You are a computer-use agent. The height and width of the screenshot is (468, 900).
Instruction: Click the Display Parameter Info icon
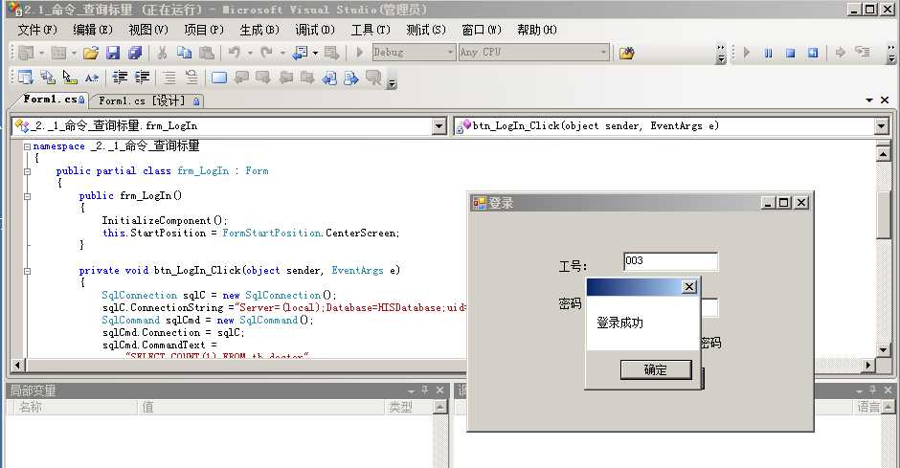pyautogui.click(x=48, y=77)
